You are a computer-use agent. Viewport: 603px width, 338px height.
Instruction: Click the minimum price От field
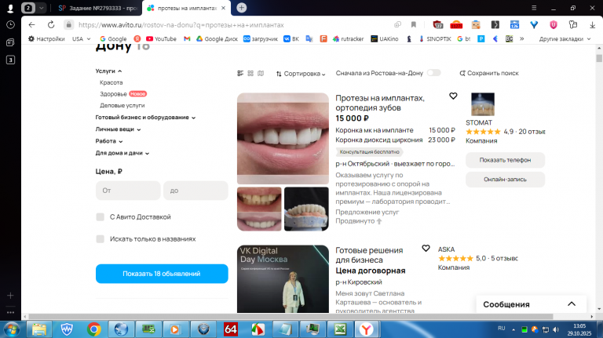point(128,191)
